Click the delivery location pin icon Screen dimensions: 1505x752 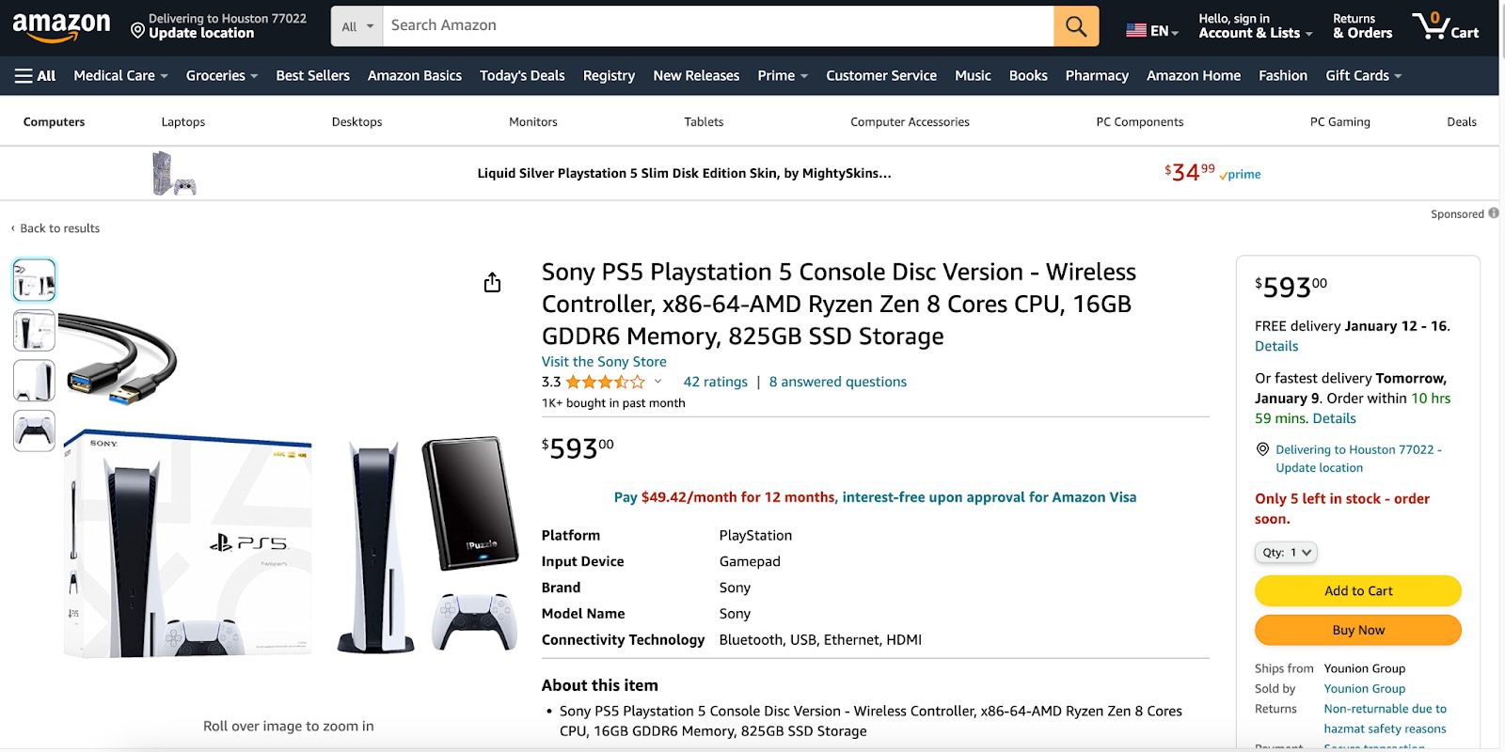137,31
